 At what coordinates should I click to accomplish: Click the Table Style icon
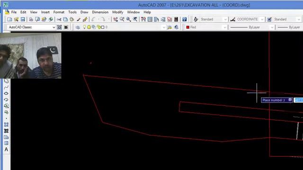(269, 19)
